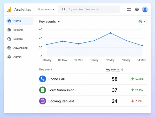Viewport: 155px width, 117px height.
Task: Click the 16.0% increase indicator
Action: pos(137,79)
